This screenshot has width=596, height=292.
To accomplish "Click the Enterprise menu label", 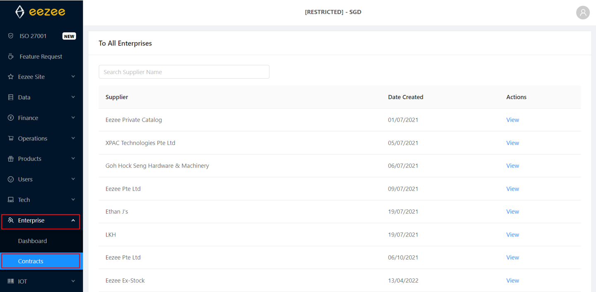I will point(31,220).
